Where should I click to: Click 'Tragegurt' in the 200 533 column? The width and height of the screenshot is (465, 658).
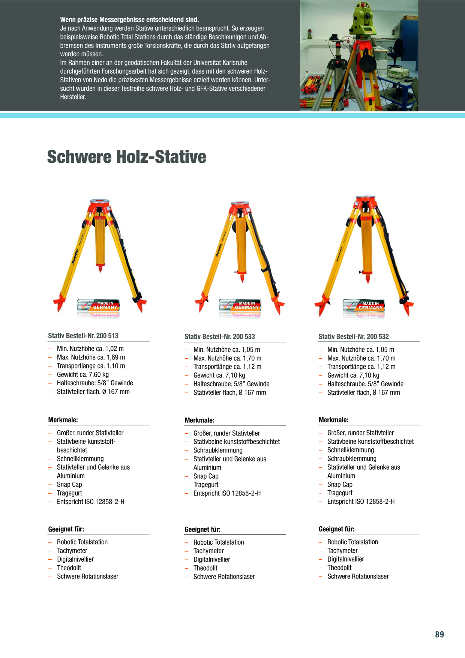206,485
